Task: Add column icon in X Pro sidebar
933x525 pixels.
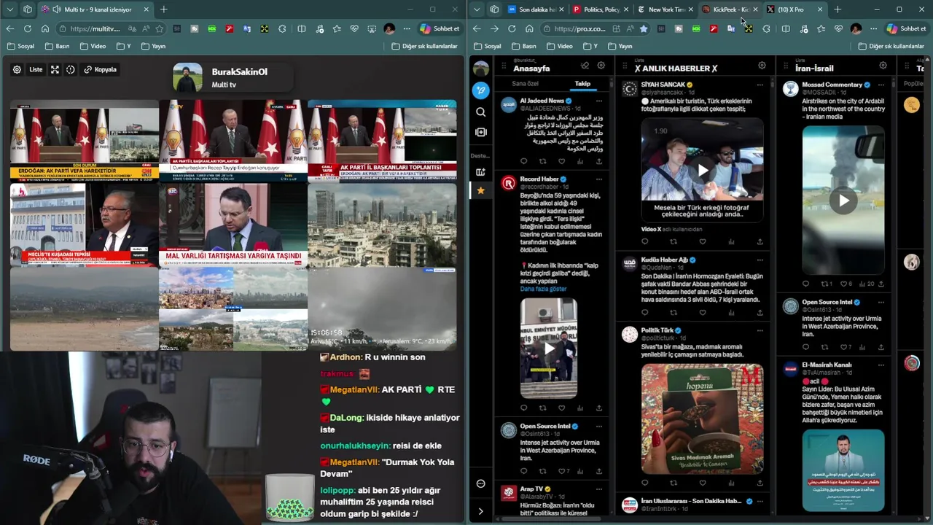Action: (480, 132)
